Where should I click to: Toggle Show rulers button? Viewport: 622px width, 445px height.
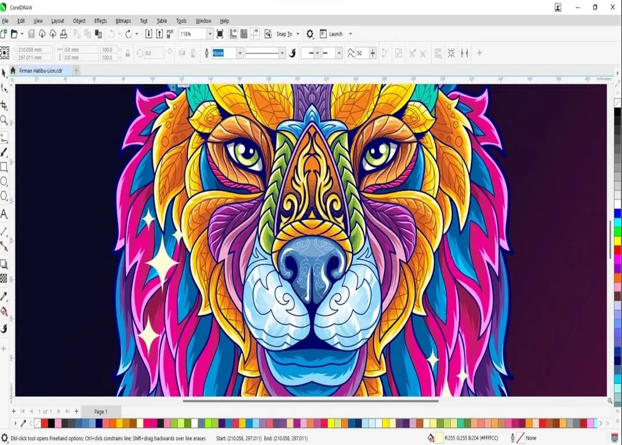pyautogui.click(x=234, y=34)
